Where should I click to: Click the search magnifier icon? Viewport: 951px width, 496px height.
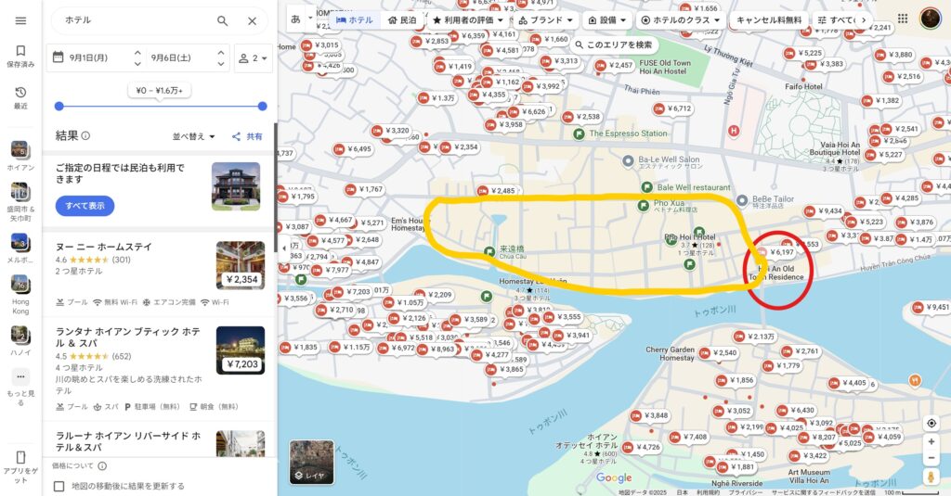(223, 20)
